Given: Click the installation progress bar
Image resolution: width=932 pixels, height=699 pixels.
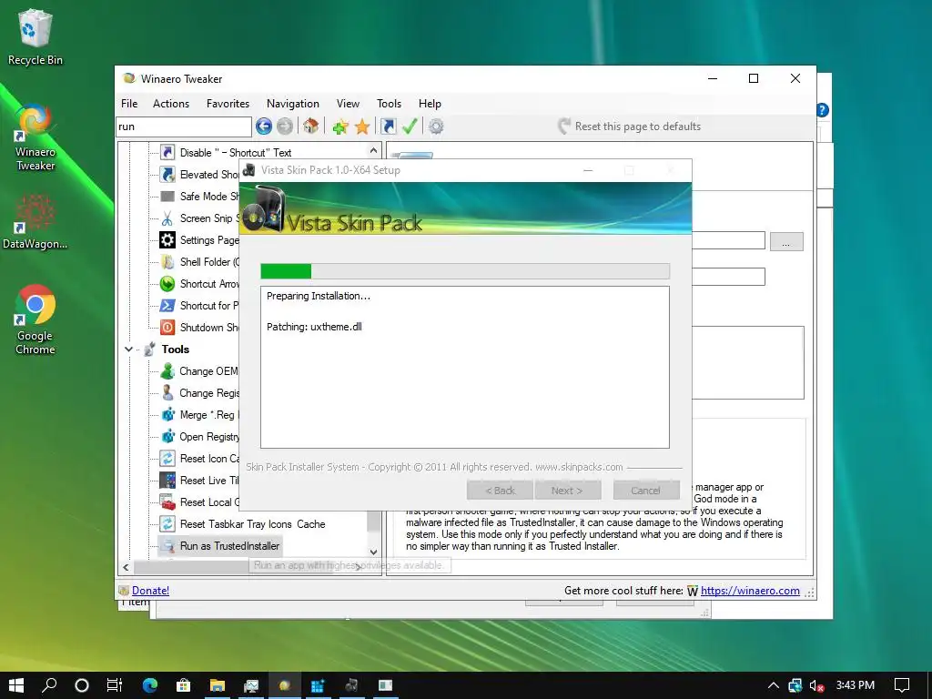Looking at the screenshot, I should [x=465, y=271].
